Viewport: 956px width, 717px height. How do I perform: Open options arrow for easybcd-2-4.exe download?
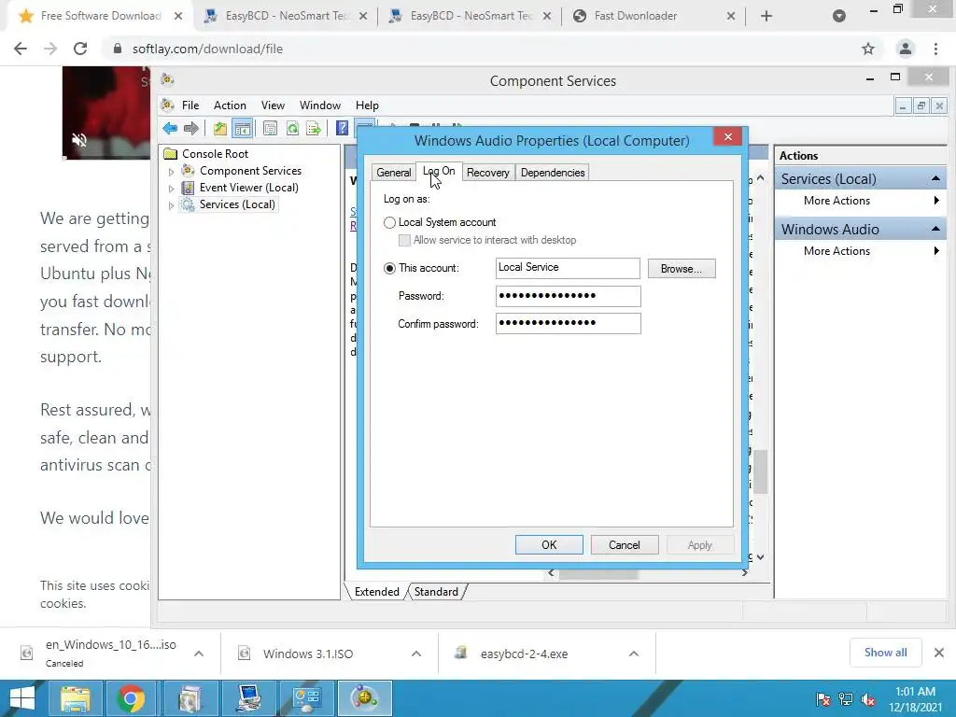[x=634, y=654]
